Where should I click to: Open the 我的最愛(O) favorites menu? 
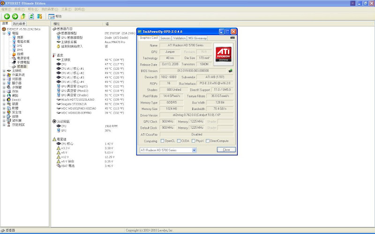click(50, 9)
